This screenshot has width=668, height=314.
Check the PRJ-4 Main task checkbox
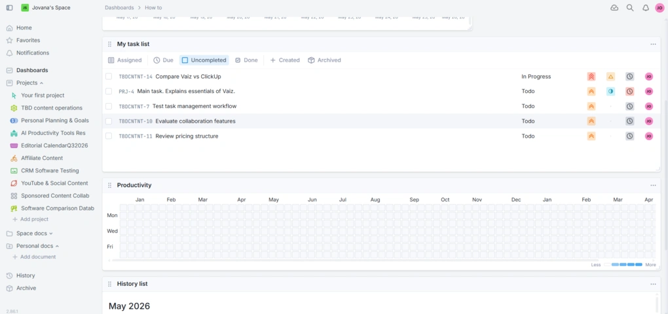pyautogui.click(x=109, y=91)
